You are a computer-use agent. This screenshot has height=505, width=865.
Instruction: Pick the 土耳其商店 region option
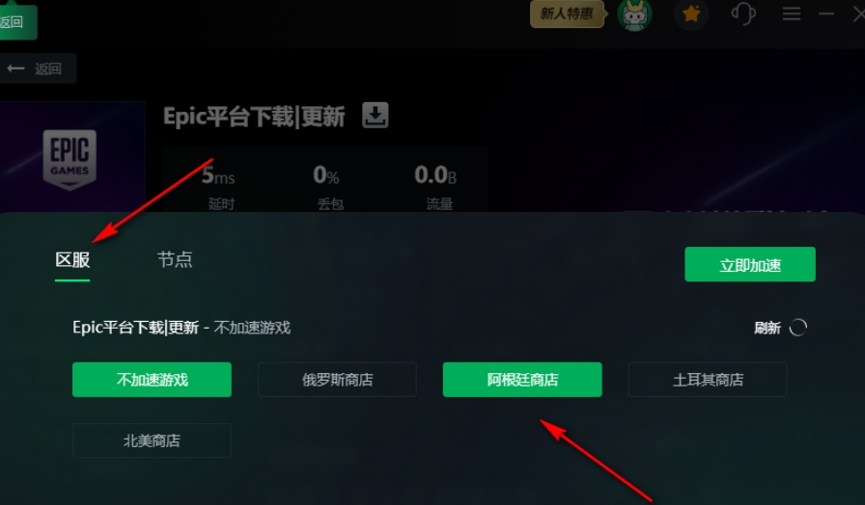(708, 380)
